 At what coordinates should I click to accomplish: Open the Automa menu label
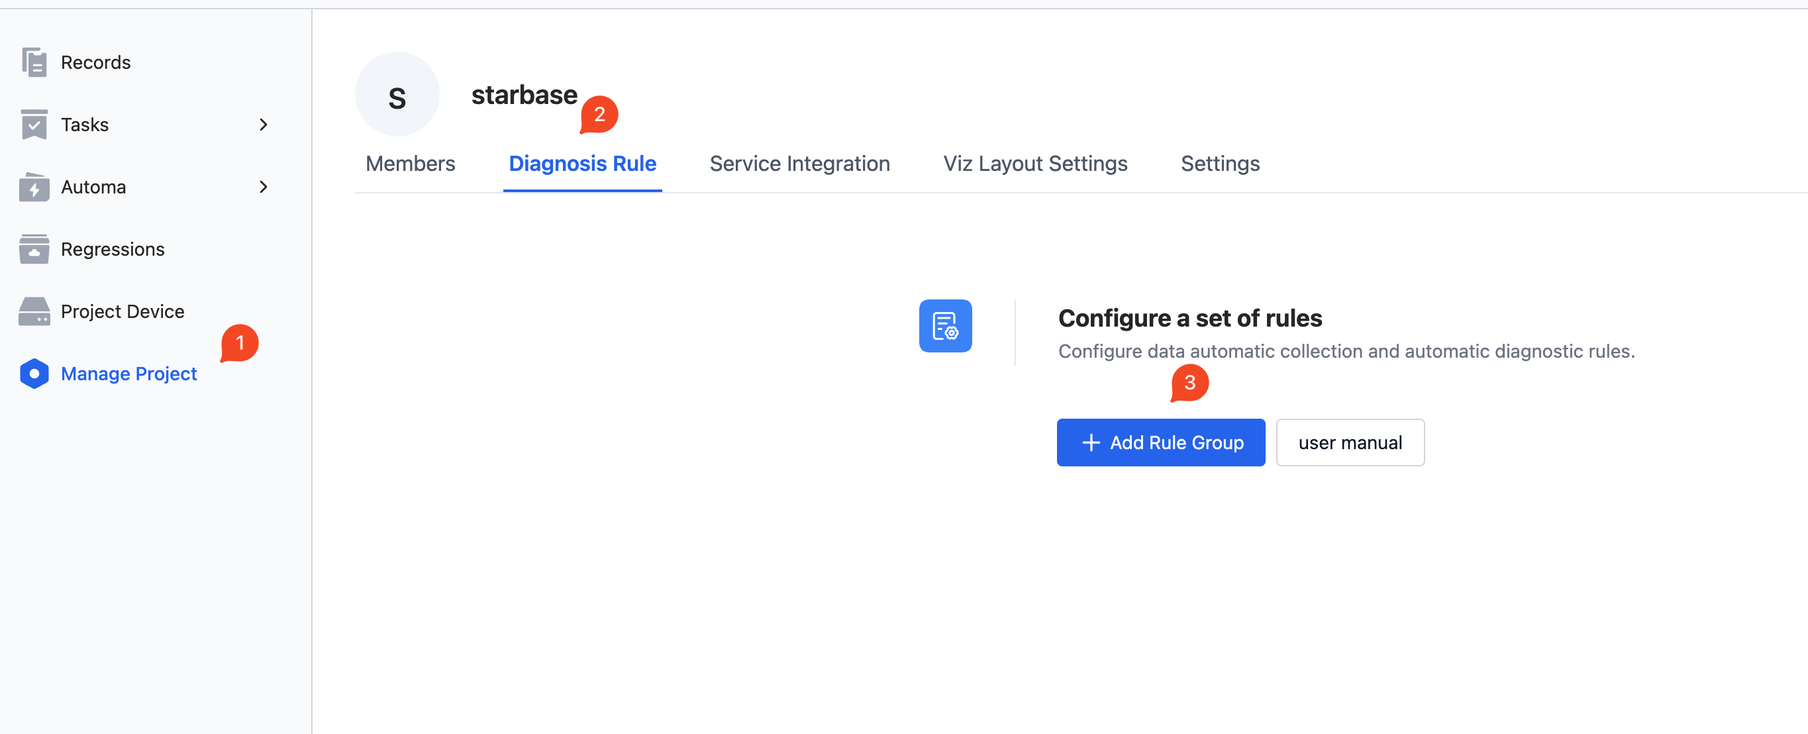click(93, 187)
